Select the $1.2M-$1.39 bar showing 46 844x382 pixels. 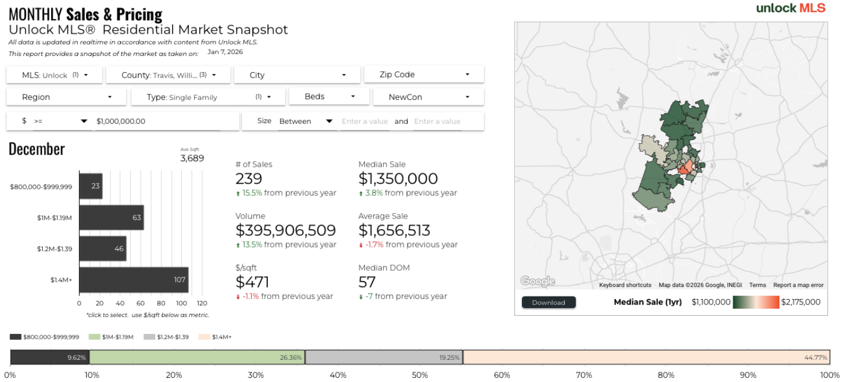point(103,248)
